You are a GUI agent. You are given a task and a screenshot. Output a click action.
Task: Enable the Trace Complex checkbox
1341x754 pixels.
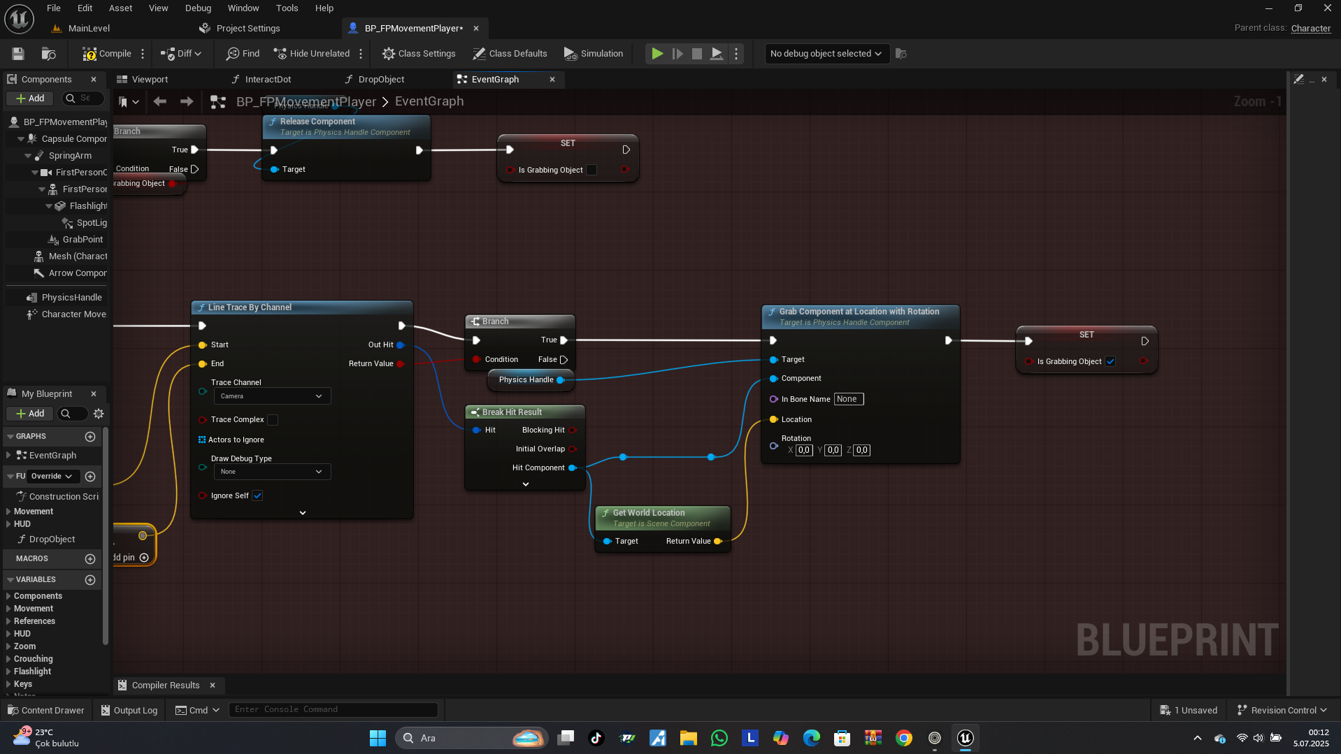(273, 420)
